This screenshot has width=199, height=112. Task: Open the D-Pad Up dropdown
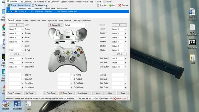pos(71,75)
